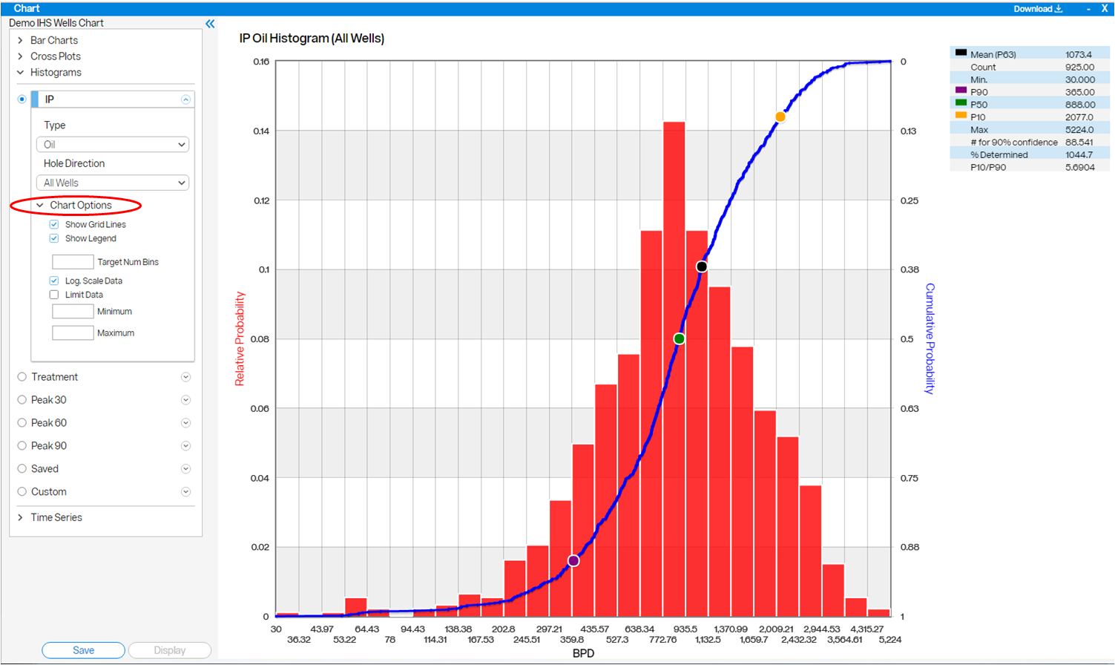1115x665 pixels.
Task: Select the Peak 30 radio button
Action: [22, 400]
